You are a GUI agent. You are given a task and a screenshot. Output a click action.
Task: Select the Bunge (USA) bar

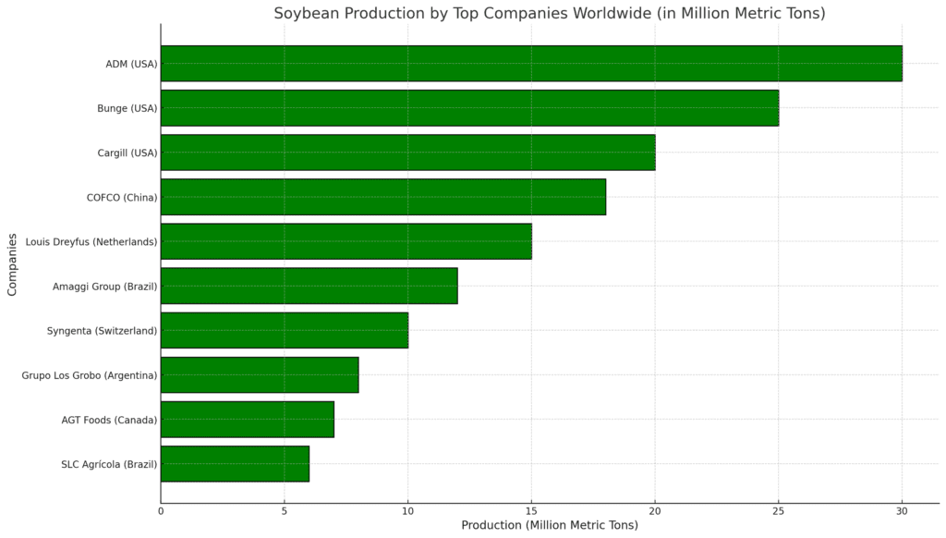click(x=470, y=108)
